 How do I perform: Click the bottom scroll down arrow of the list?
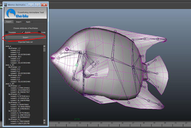(44, 123)
